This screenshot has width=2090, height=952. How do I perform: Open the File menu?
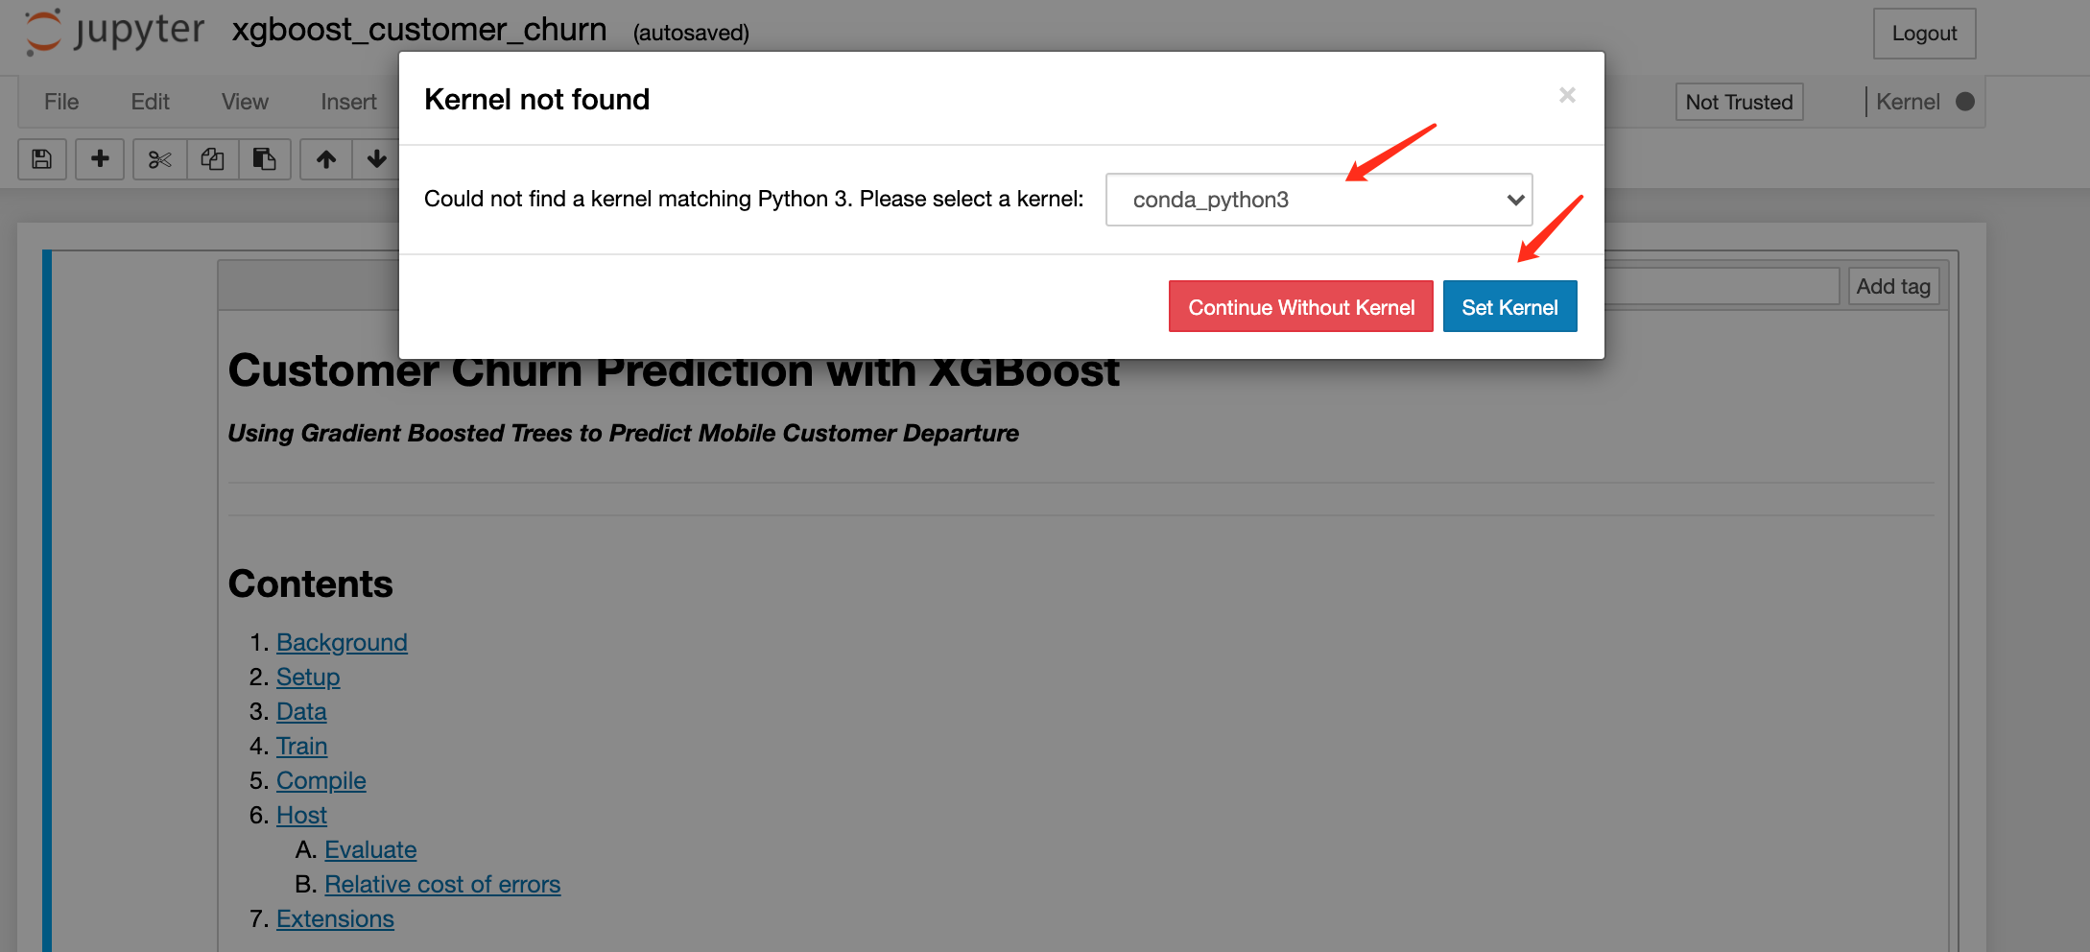61,102
